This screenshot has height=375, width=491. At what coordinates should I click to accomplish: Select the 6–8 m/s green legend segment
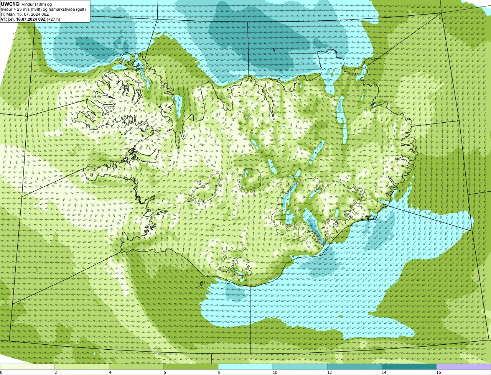point(191,367)
